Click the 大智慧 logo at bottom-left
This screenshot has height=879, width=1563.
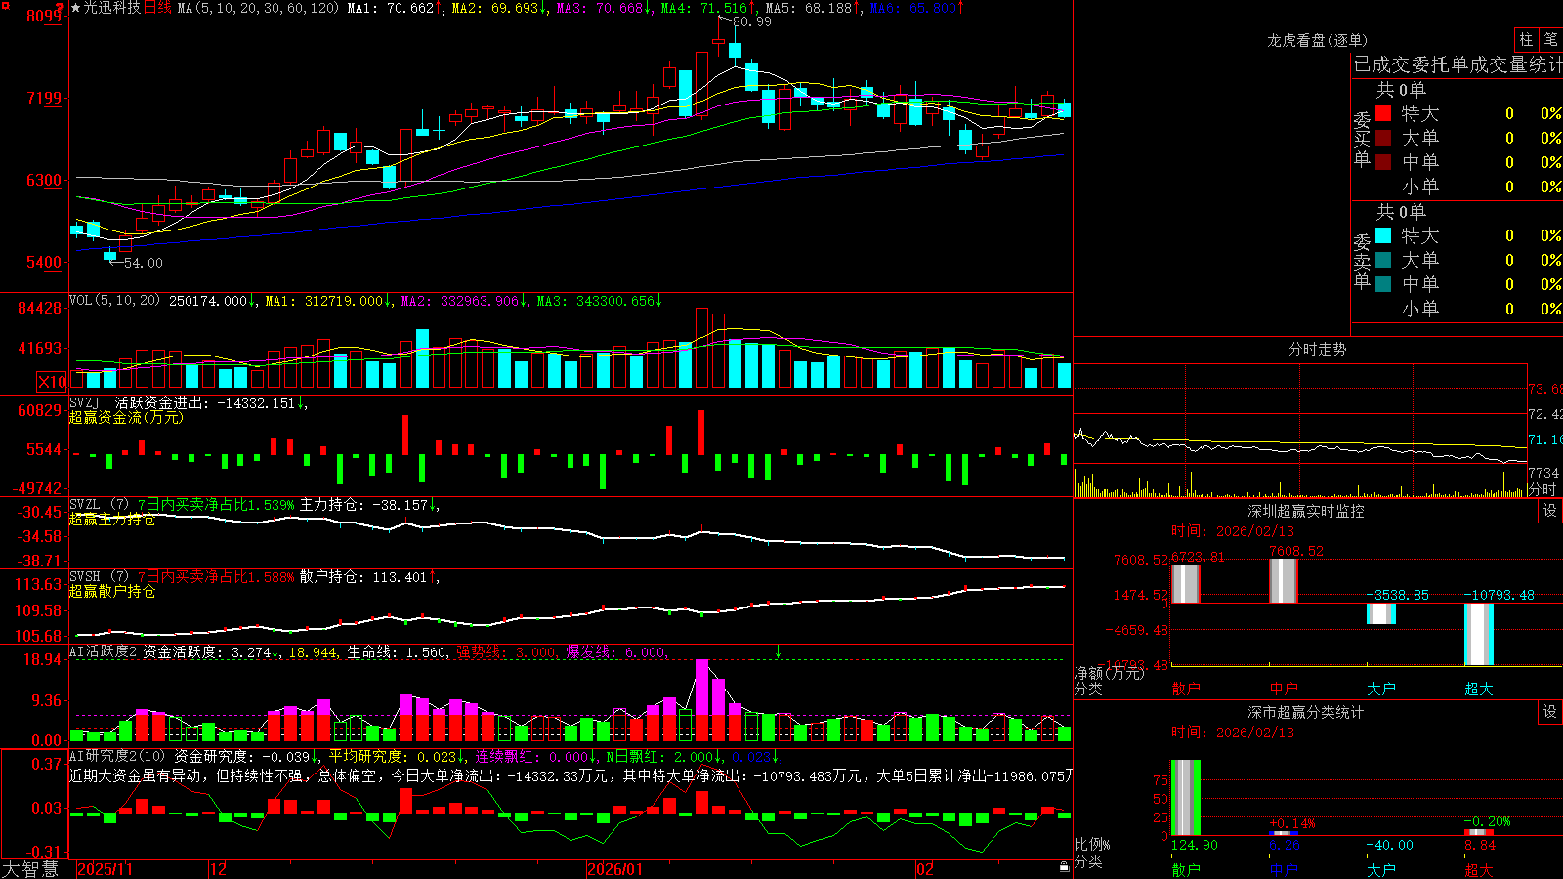30,869
